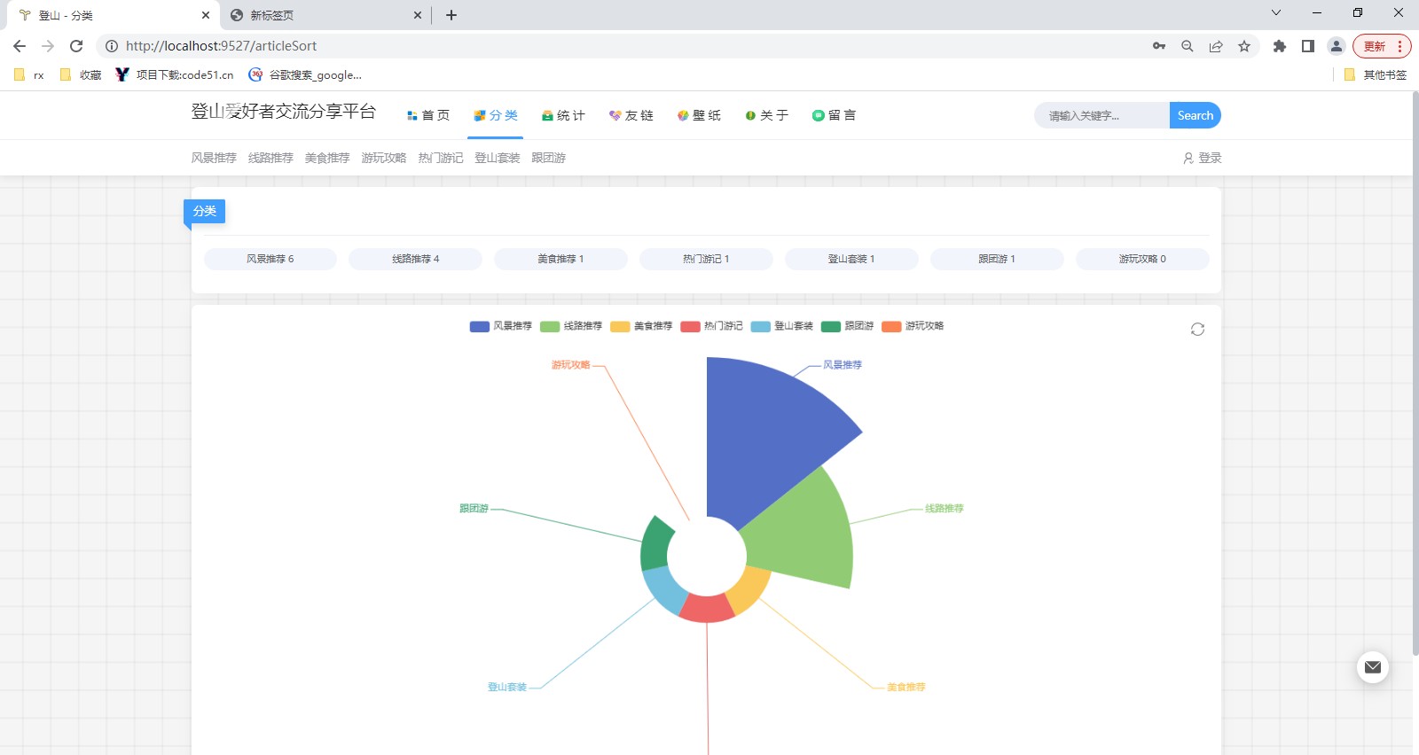The image size is (1419, 755).
Task: Open the 收藏 bookmarks folder
Action: coord(81,75)
